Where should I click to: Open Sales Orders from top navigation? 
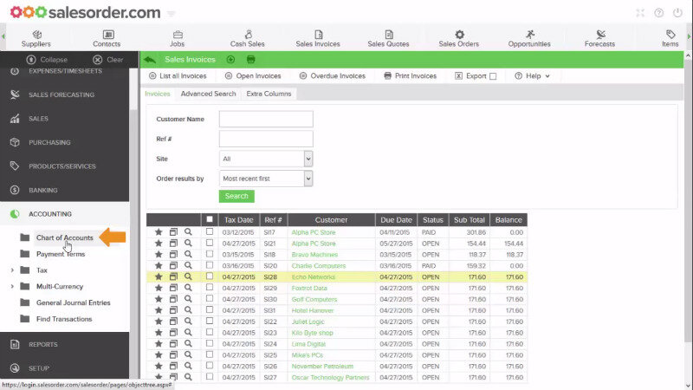459,39
